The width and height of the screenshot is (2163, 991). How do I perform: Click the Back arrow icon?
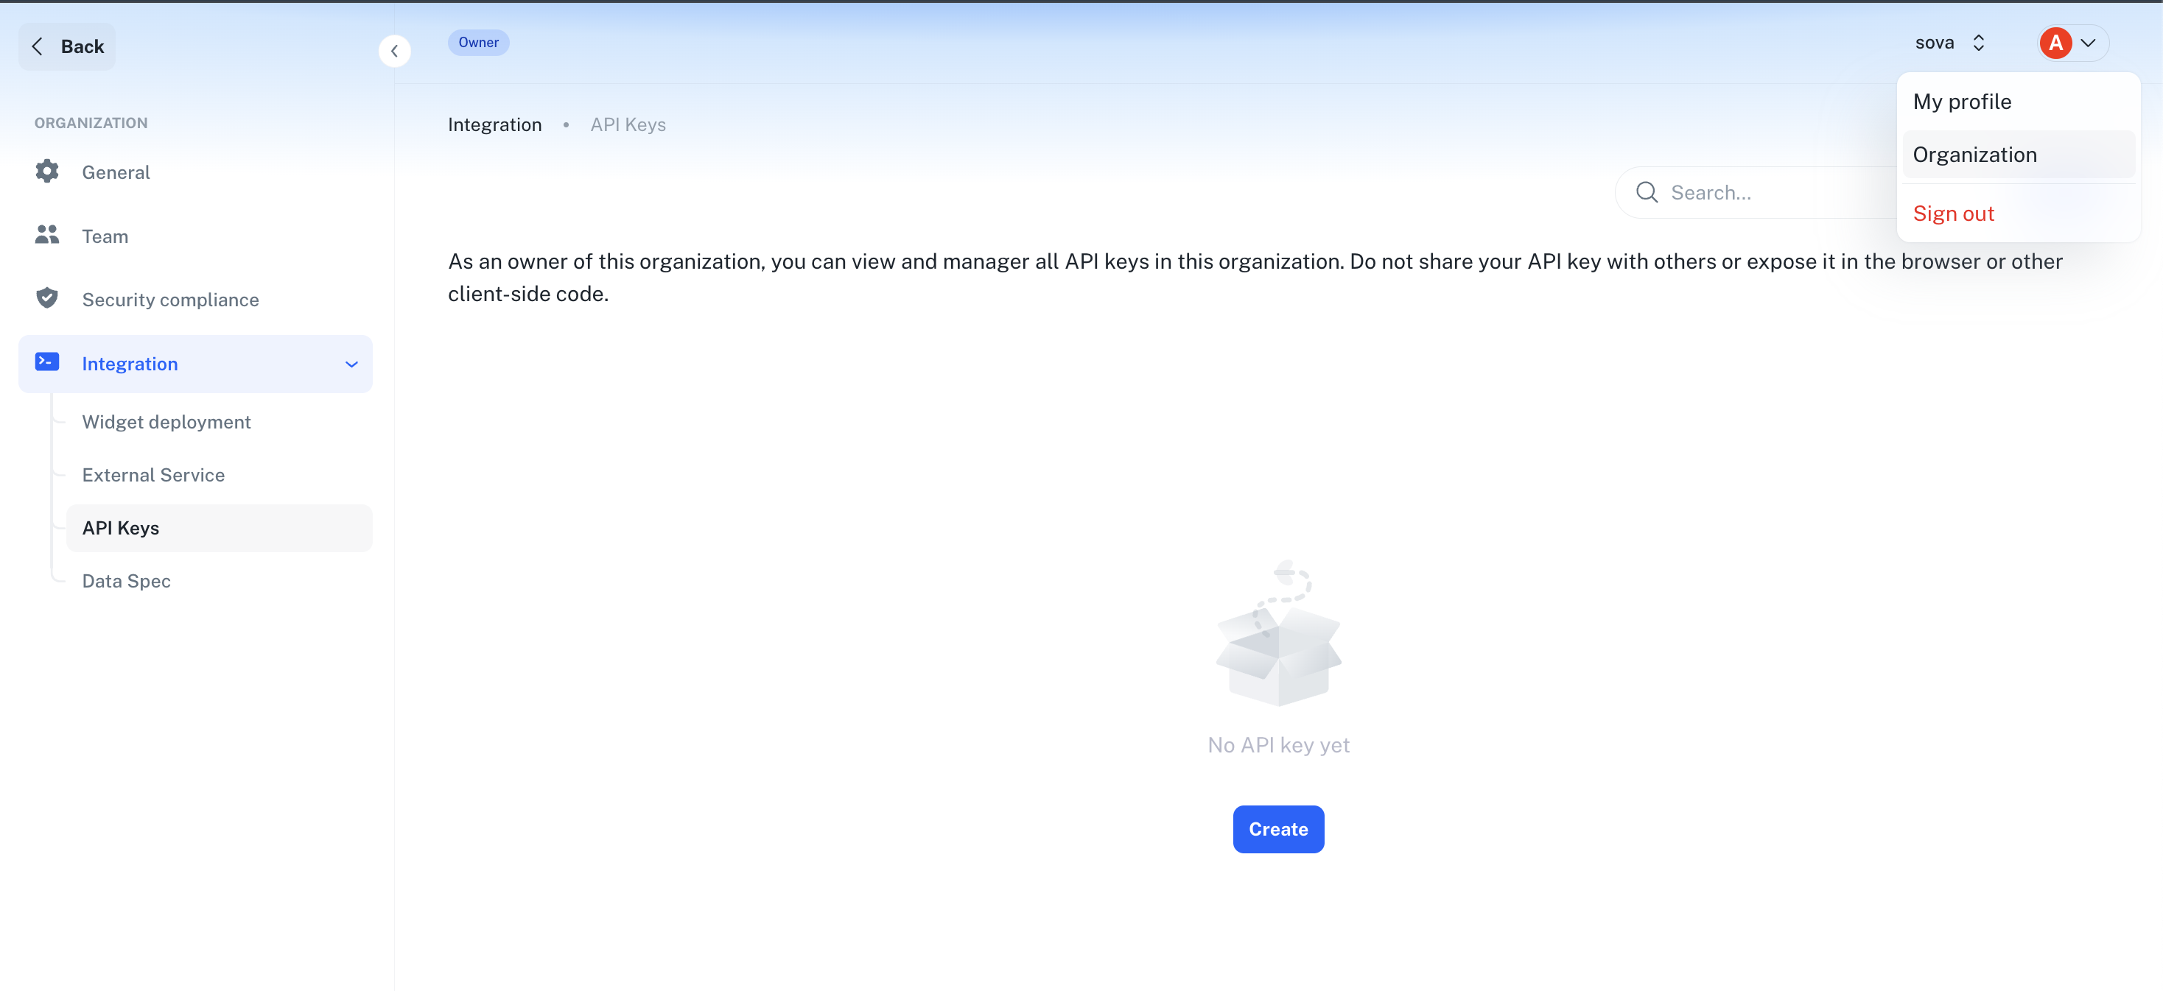37,46
